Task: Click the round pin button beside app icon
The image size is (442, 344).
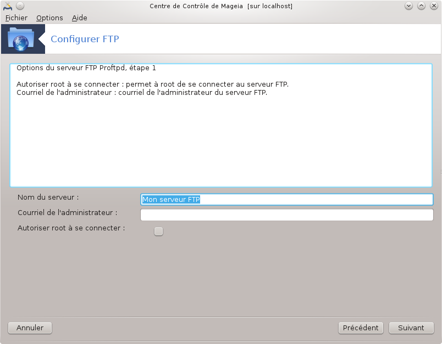Action: tap(20, 6)
